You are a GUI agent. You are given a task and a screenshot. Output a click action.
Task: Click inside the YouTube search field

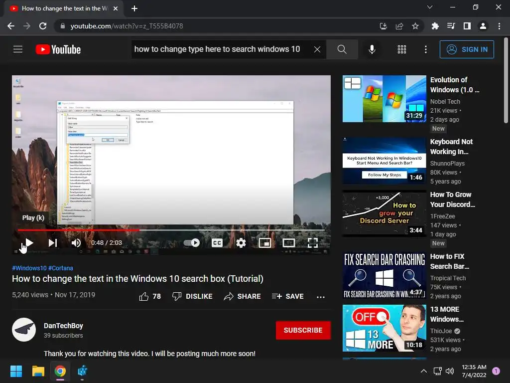tap(222, 49)
